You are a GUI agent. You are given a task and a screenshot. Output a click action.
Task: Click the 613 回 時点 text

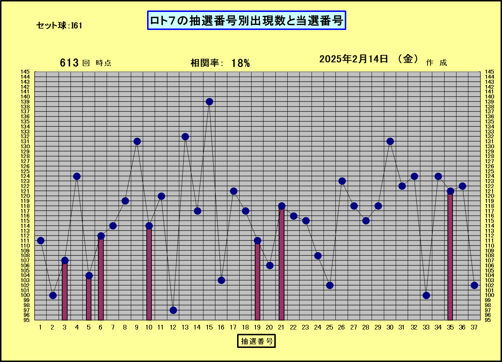(86, 63)
